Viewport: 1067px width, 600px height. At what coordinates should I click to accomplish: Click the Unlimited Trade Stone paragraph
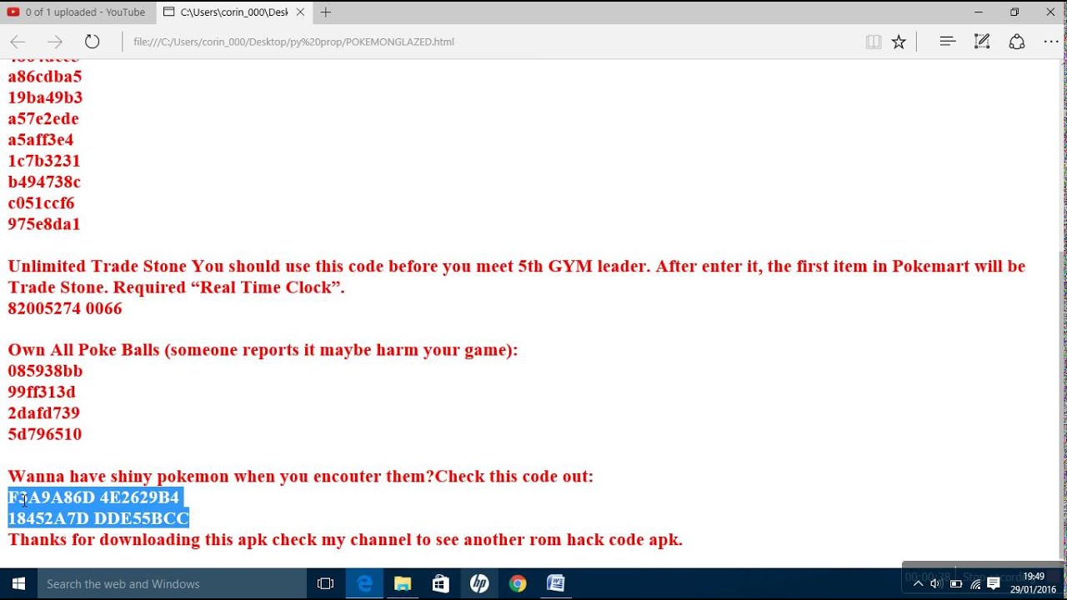click(516, 277)
